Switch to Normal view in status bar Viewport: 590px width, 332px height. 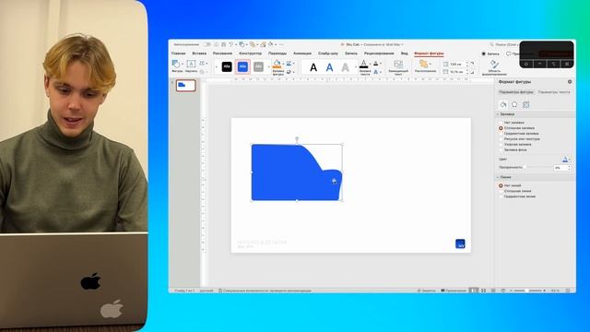coord(474,290)
